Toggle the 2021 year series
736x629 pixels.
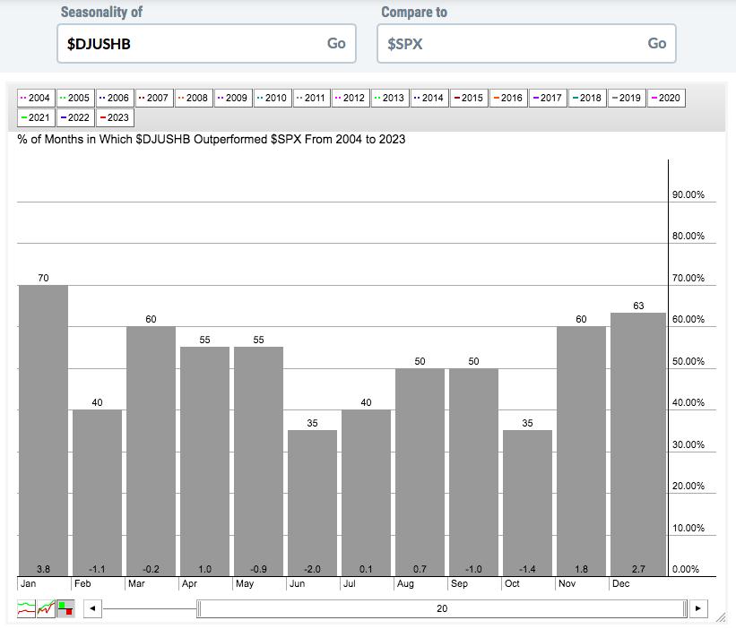coord(37,117)
